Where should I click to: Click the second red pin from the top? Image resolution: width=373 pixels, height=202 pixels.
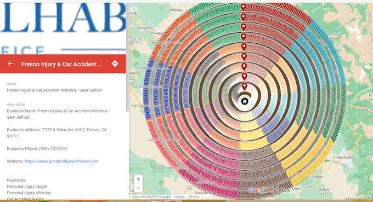243,17
